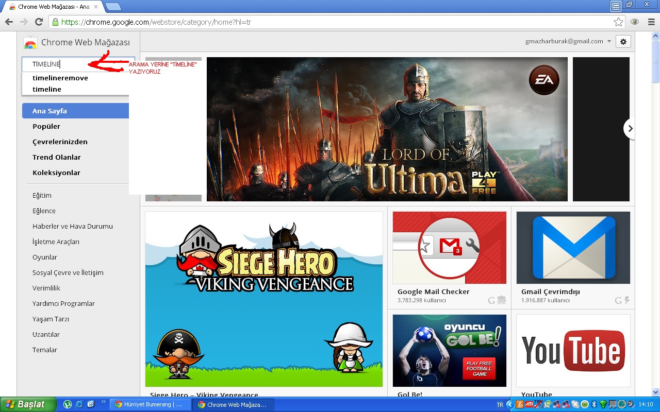Click the gray X bubble tray icon

point(575,404)
